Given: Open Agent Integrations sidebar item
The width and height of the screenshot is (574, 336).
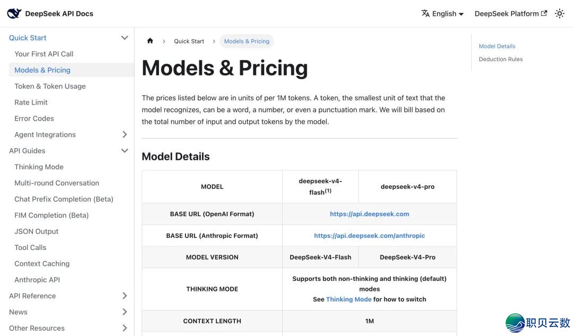Looking at the screenshot, I should click(x=45, y=134).
